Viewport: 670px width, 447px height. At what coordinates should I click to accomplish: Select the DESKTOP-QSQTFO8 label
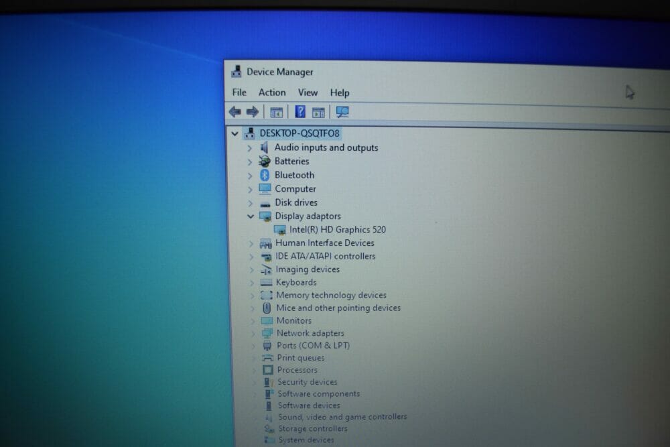[x=299, y=133]
